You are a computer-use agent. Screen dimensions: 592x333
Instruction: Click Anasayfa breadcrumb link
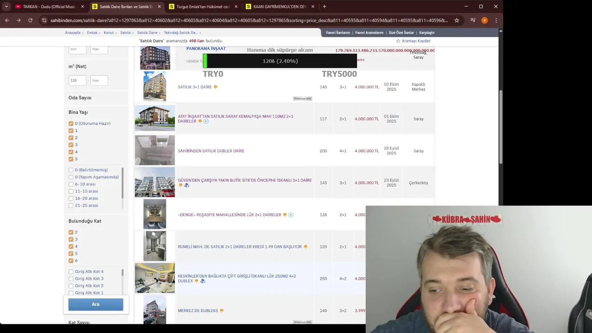(x=73, y=33)
